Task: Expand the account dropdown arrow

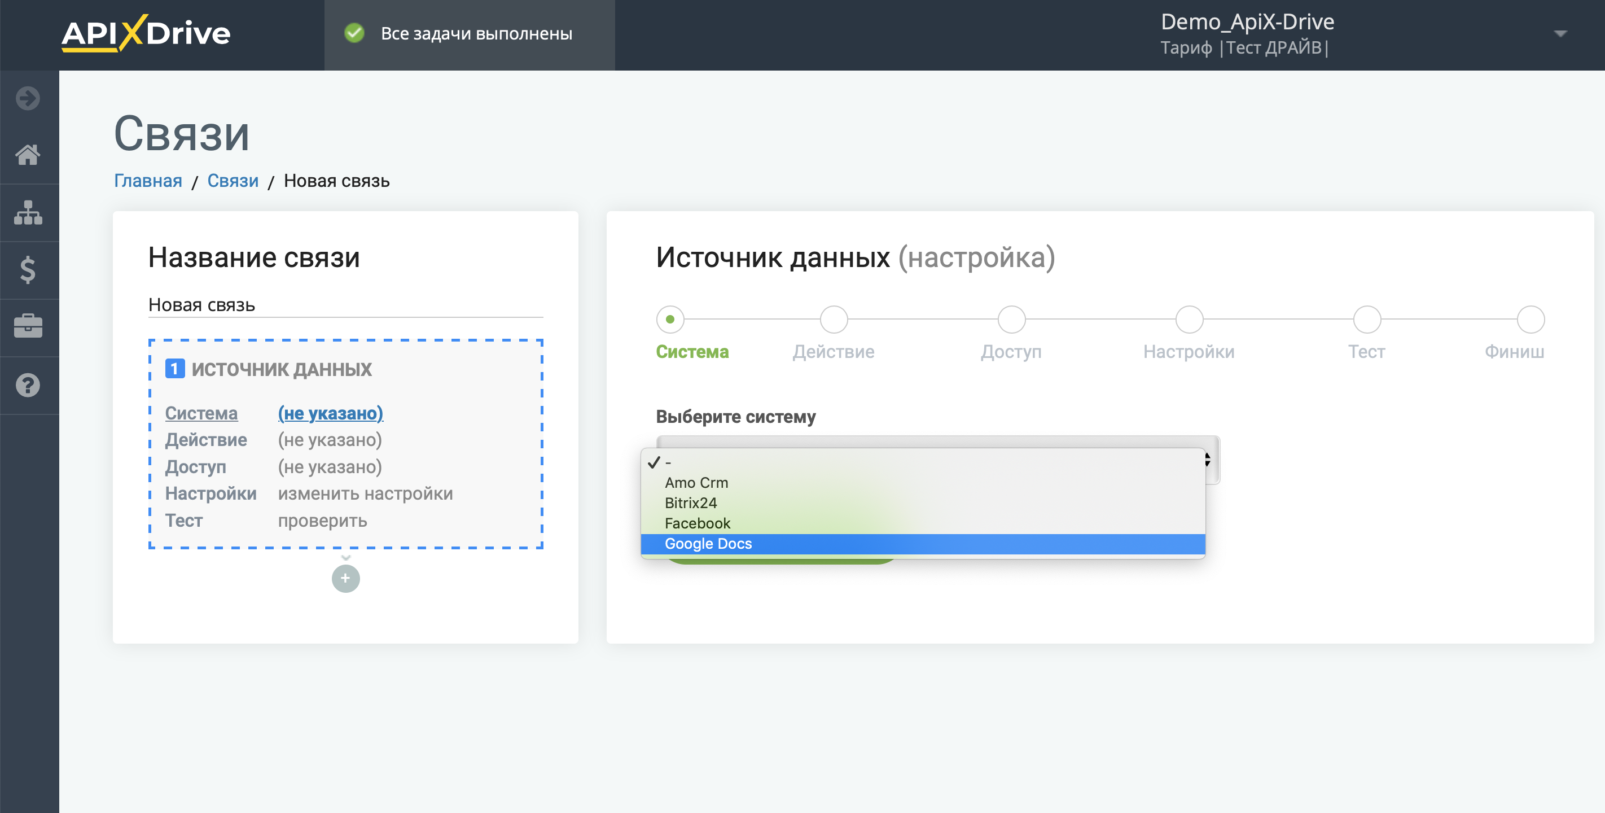Action: (1560, 34)
